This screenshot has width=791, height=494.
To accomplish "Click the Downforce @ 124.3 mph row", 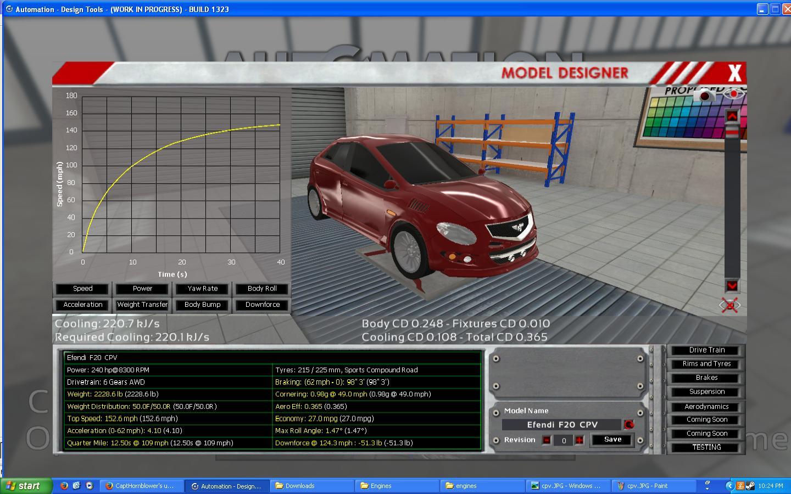I will click(x=377, y=443).
